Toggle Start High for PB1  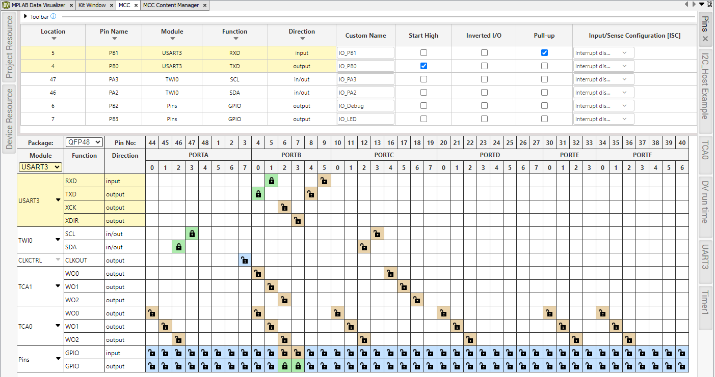coord(423,52)
